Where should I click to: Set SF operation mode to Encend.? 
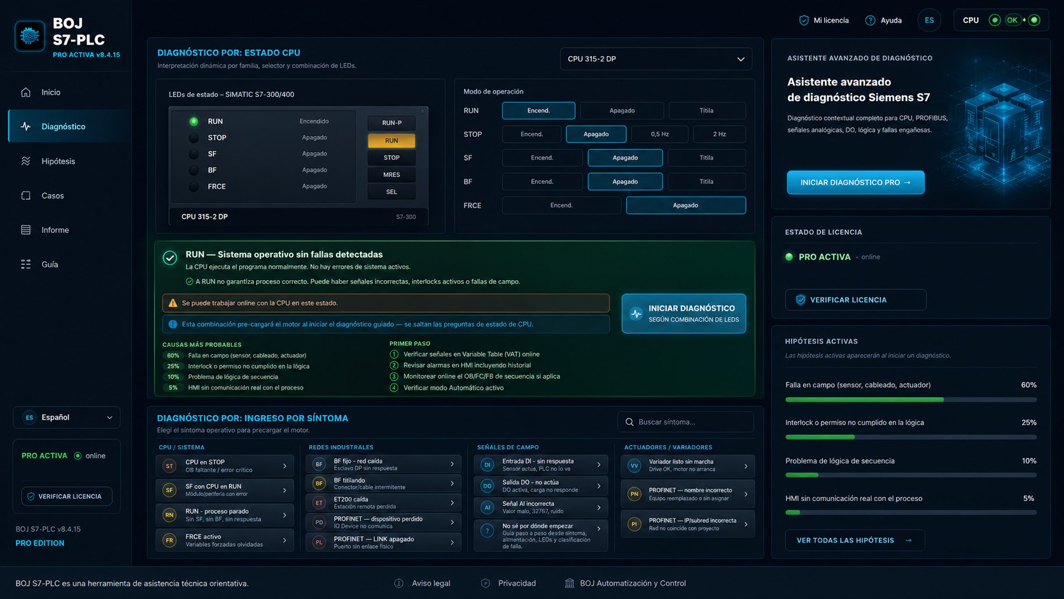[542, 158]
